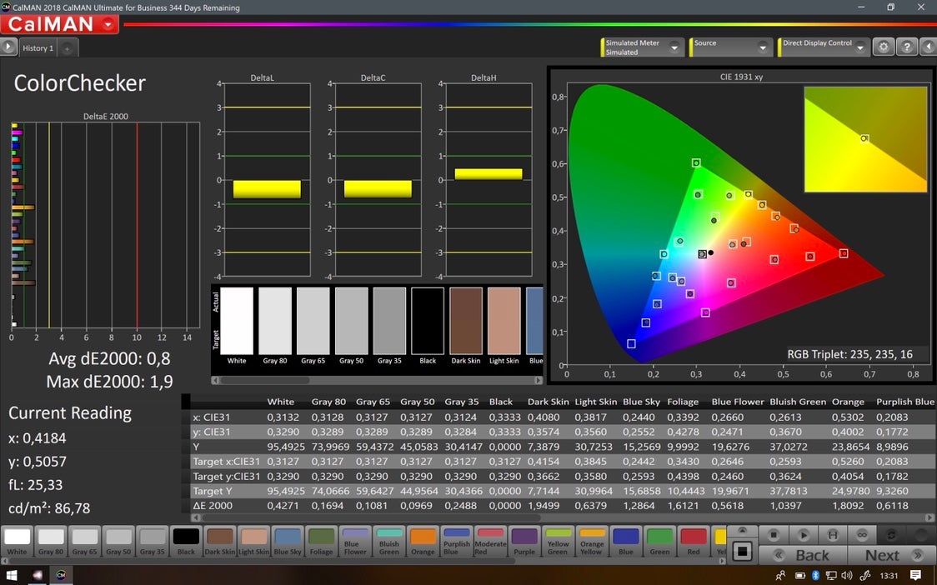Click the CalMAN icon in the taskbar

coord(60,576)
